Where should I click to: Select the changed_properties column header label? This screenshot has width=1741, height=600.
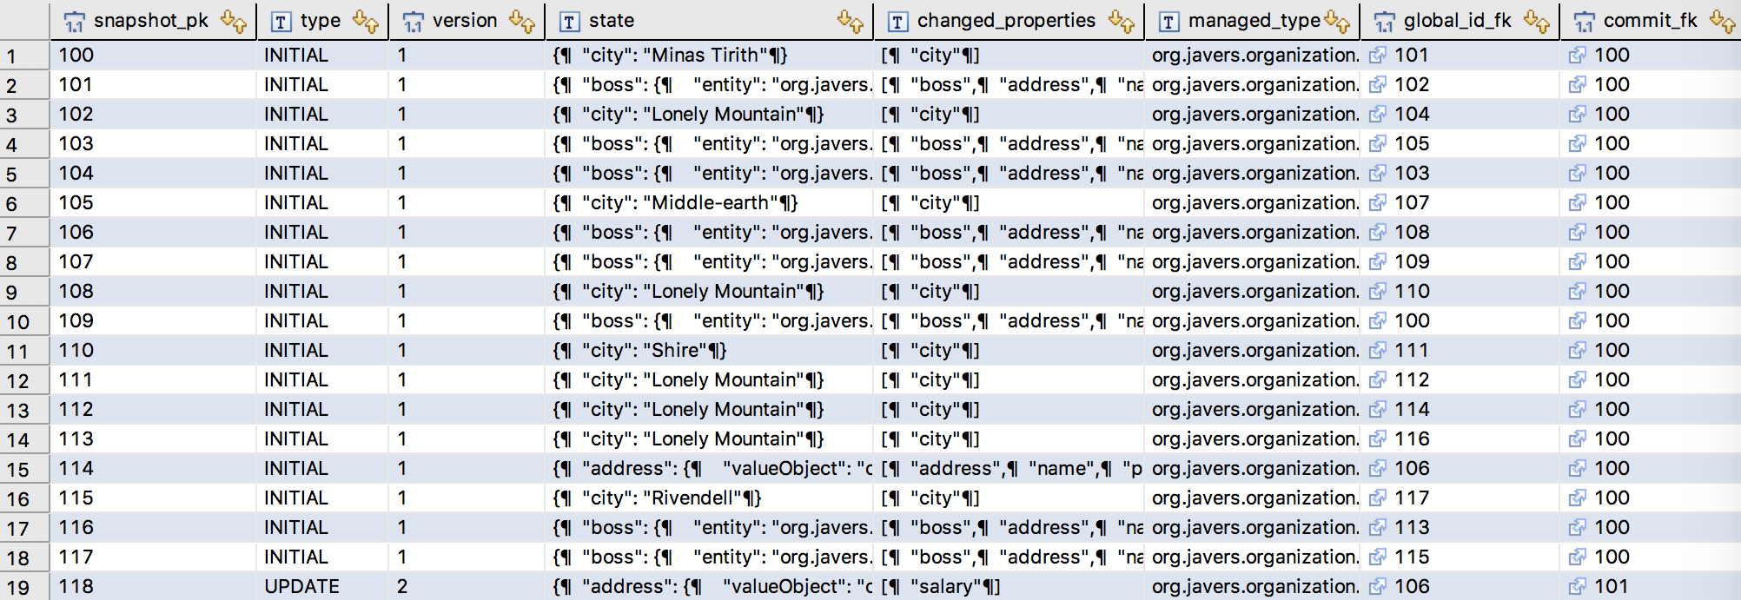click(x=1007, y=21)
